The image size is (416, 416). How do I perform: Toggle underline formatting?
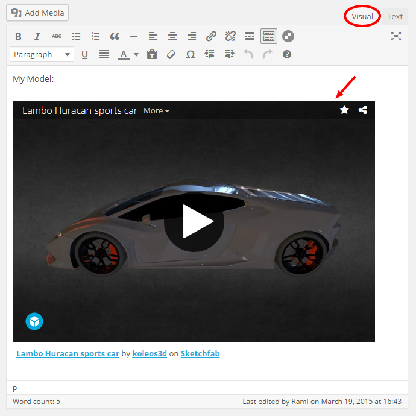[84, 54]
